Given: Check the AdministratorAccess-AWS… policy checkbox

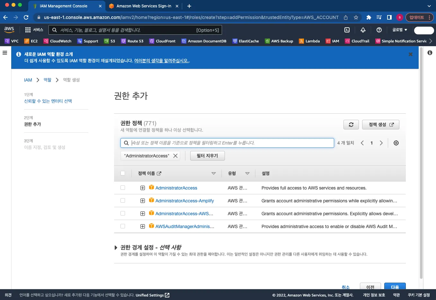Looking at the screenshot, I should (x=123, y=213).
